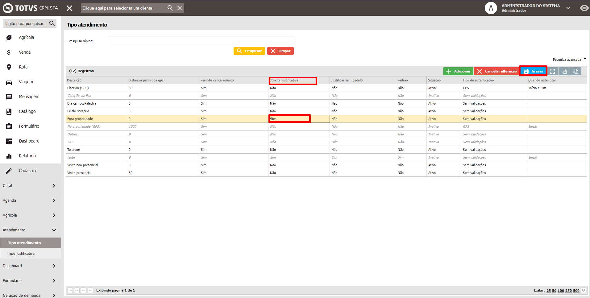Collapse the Atendimento menu section

point(30,230)
